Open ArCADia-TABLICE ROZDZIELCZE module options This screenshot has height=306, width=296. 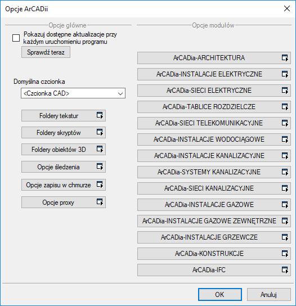coord(214,107)
